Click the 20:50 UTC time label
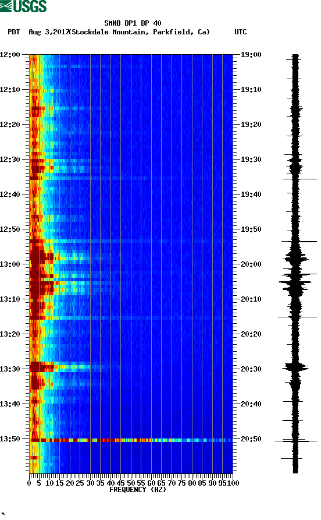Image resolution: width=321 pixels, height=520 pixels. click(x=251, y=438)
